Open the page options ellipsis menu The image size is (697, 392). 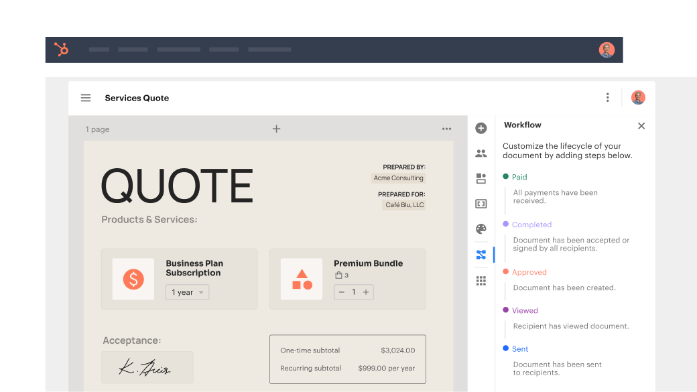coord(446,129)
